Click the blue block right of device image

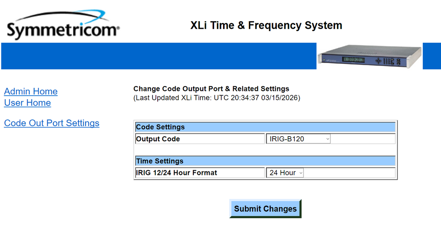pos(432,56)
